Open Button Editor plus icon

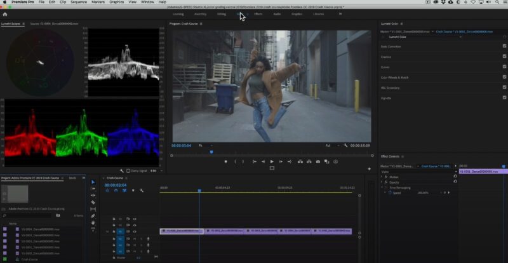369,168
